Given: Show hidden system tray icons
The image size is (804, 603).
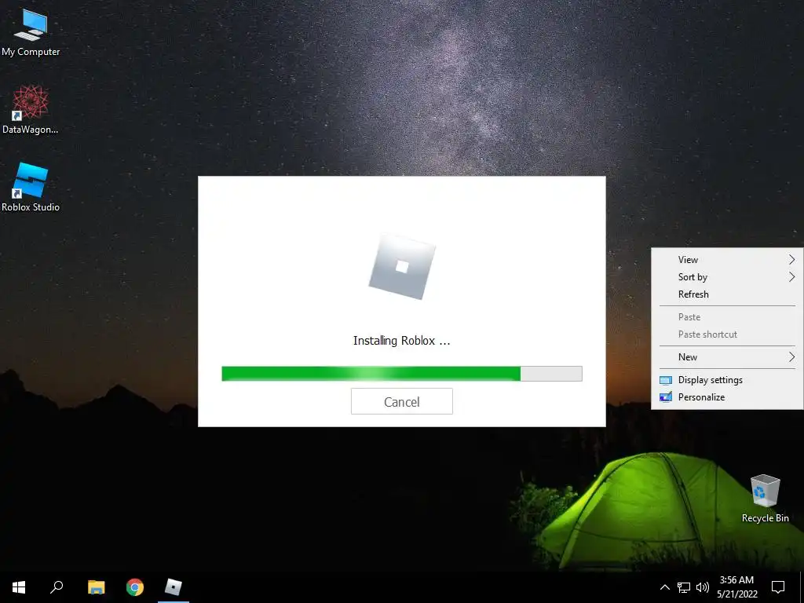Looking at the screenshot, I should click(664, 587).
